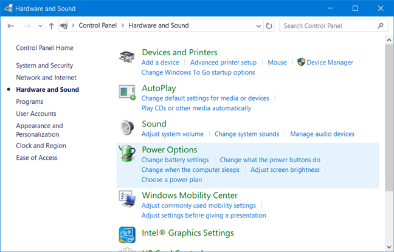The image size is (394, 252).
Task: Go up one level with up arrow
Action: pyautogui.click(x=51, y=26)
